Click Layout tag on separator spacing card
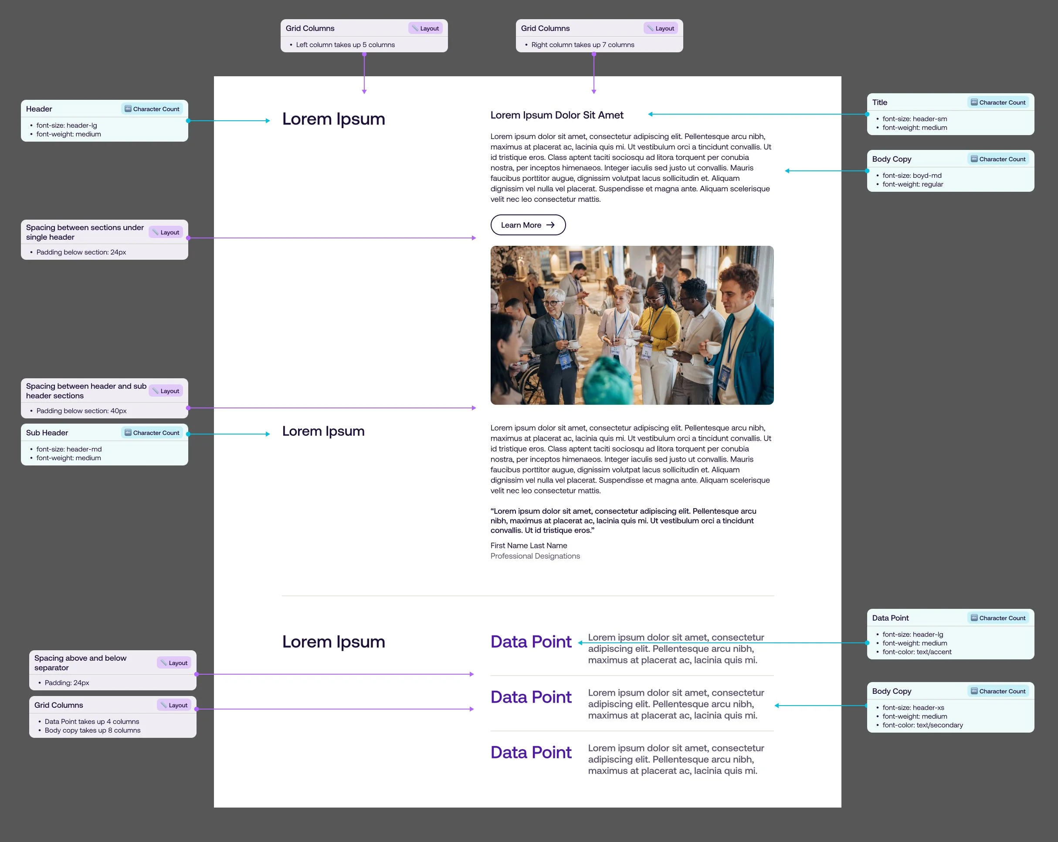Image resolution: width=1058 pixels, height=842 pixels. 174,663
